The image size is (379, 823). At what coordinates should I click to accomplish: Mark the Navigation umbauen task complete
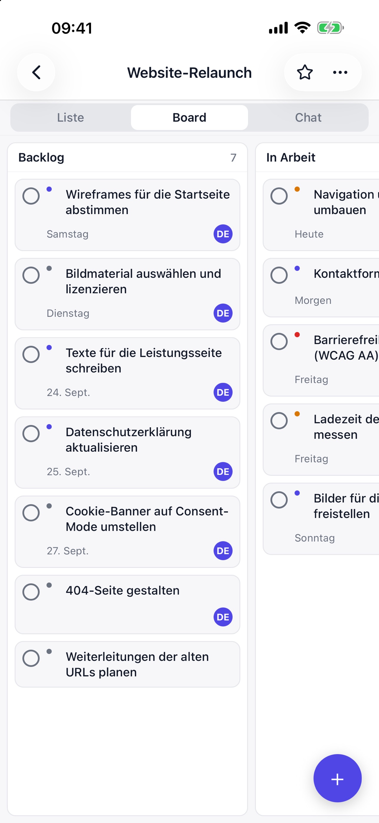tap(279, 196)
